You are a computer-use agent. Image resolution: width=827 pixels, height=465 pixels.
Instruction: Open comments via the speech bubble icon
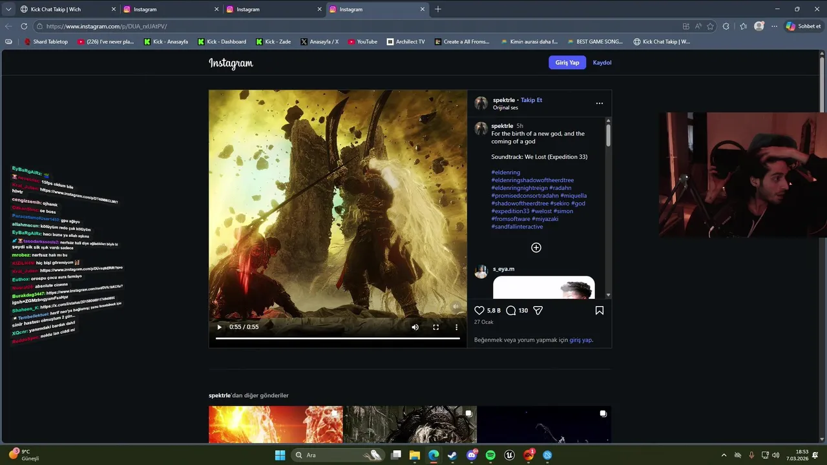coord(511,311)
